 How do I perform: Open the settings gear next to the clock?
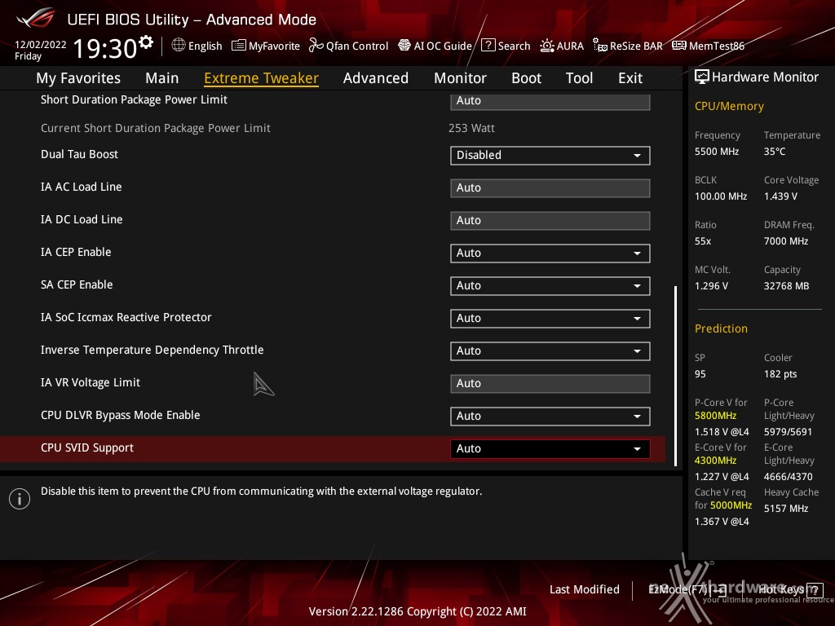click(146, 42)
